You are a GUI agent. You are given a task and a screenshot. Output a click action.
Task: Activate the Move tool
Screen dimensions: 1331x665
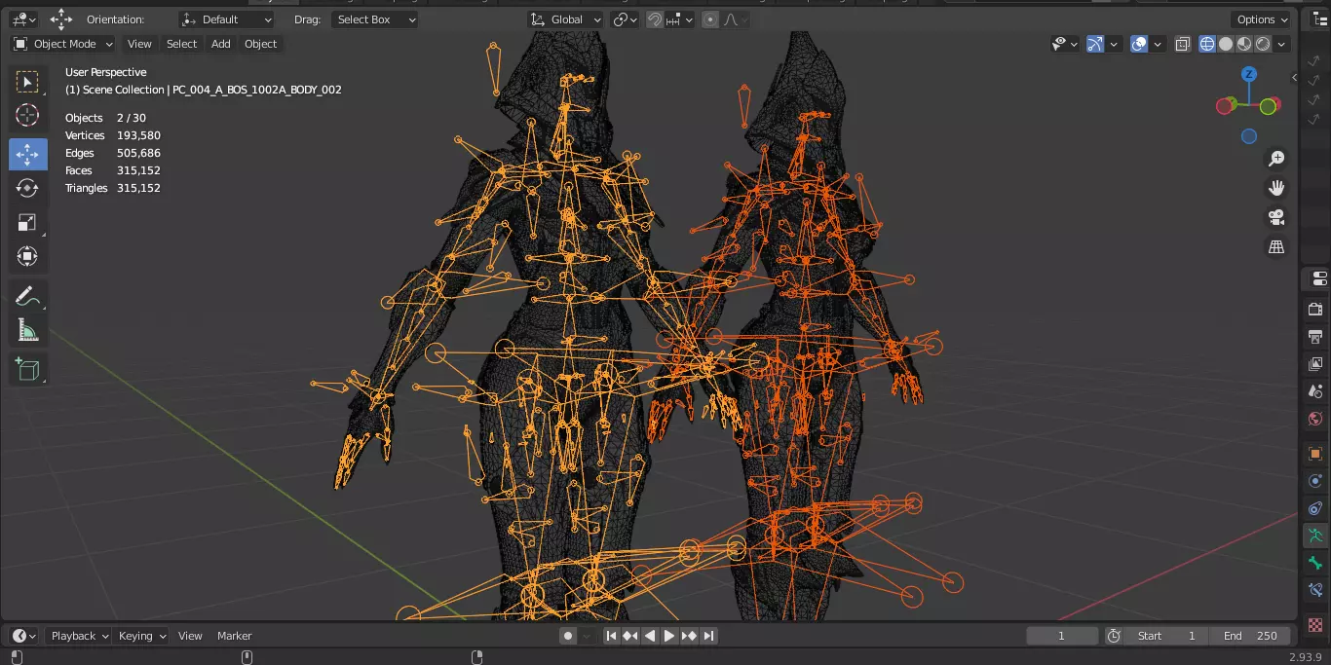27,154
